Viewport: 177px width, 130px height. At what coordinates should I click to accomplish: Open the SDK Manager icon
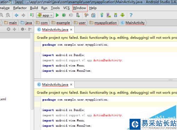(x=116, y=15)
